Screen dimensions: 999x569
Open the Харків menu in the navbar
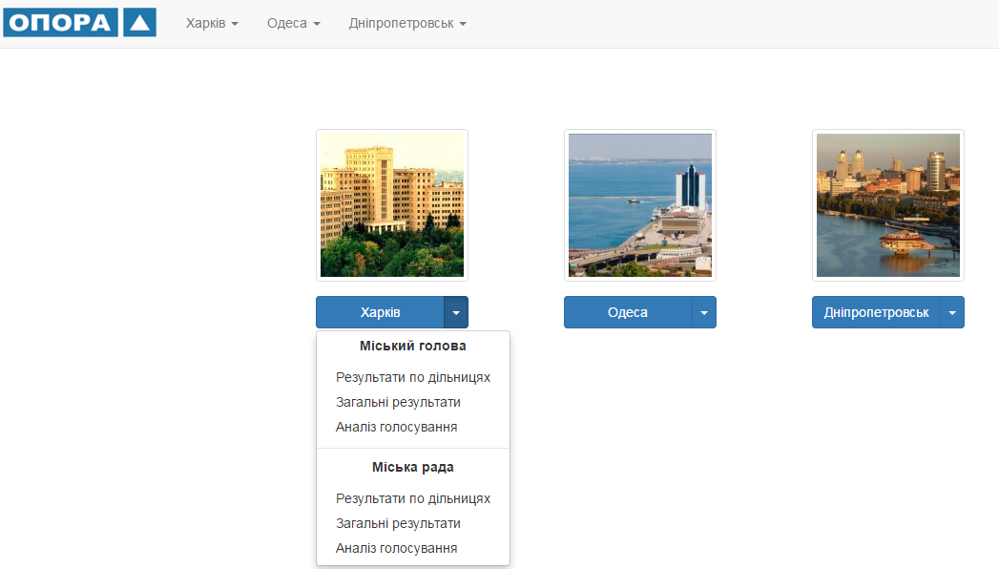(x=211, y=23)
